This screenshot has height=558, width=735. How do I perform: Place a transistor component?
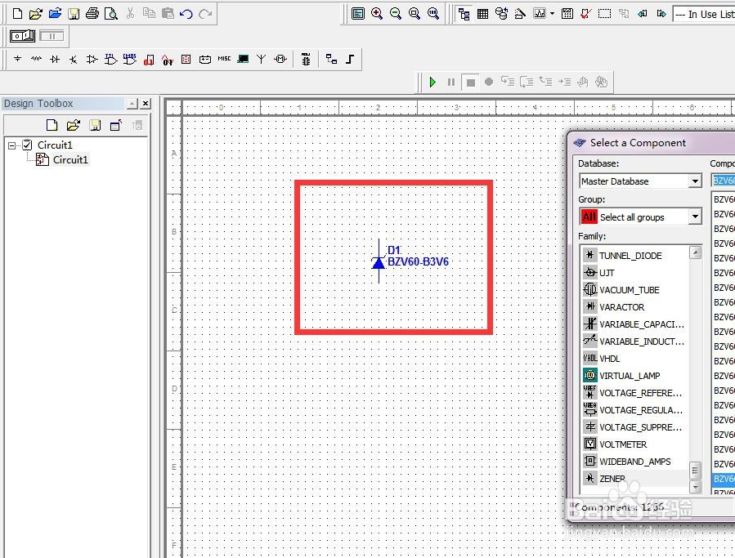pyautogui.click(x=74, y=59)
